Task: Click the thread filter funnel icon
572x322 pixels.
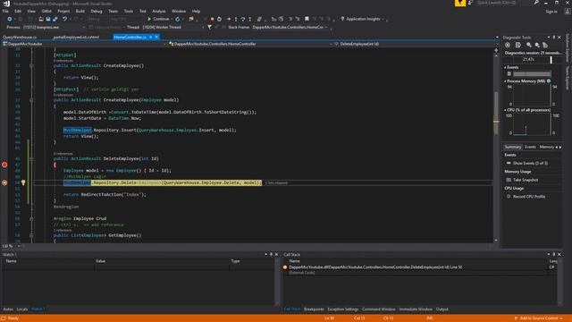Action: [x=209, y=27]
